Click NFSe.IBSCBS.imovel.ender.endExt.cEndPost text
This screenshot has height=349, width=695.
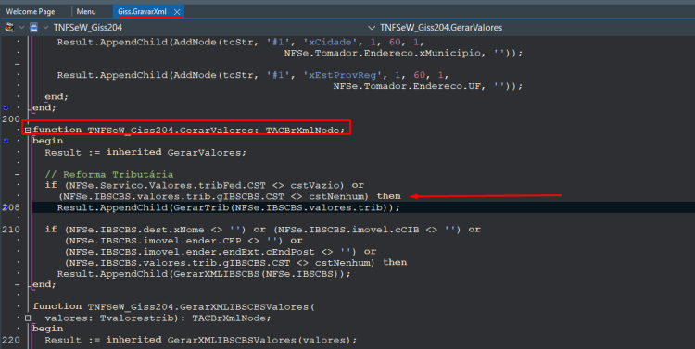(x=192, y=252)
